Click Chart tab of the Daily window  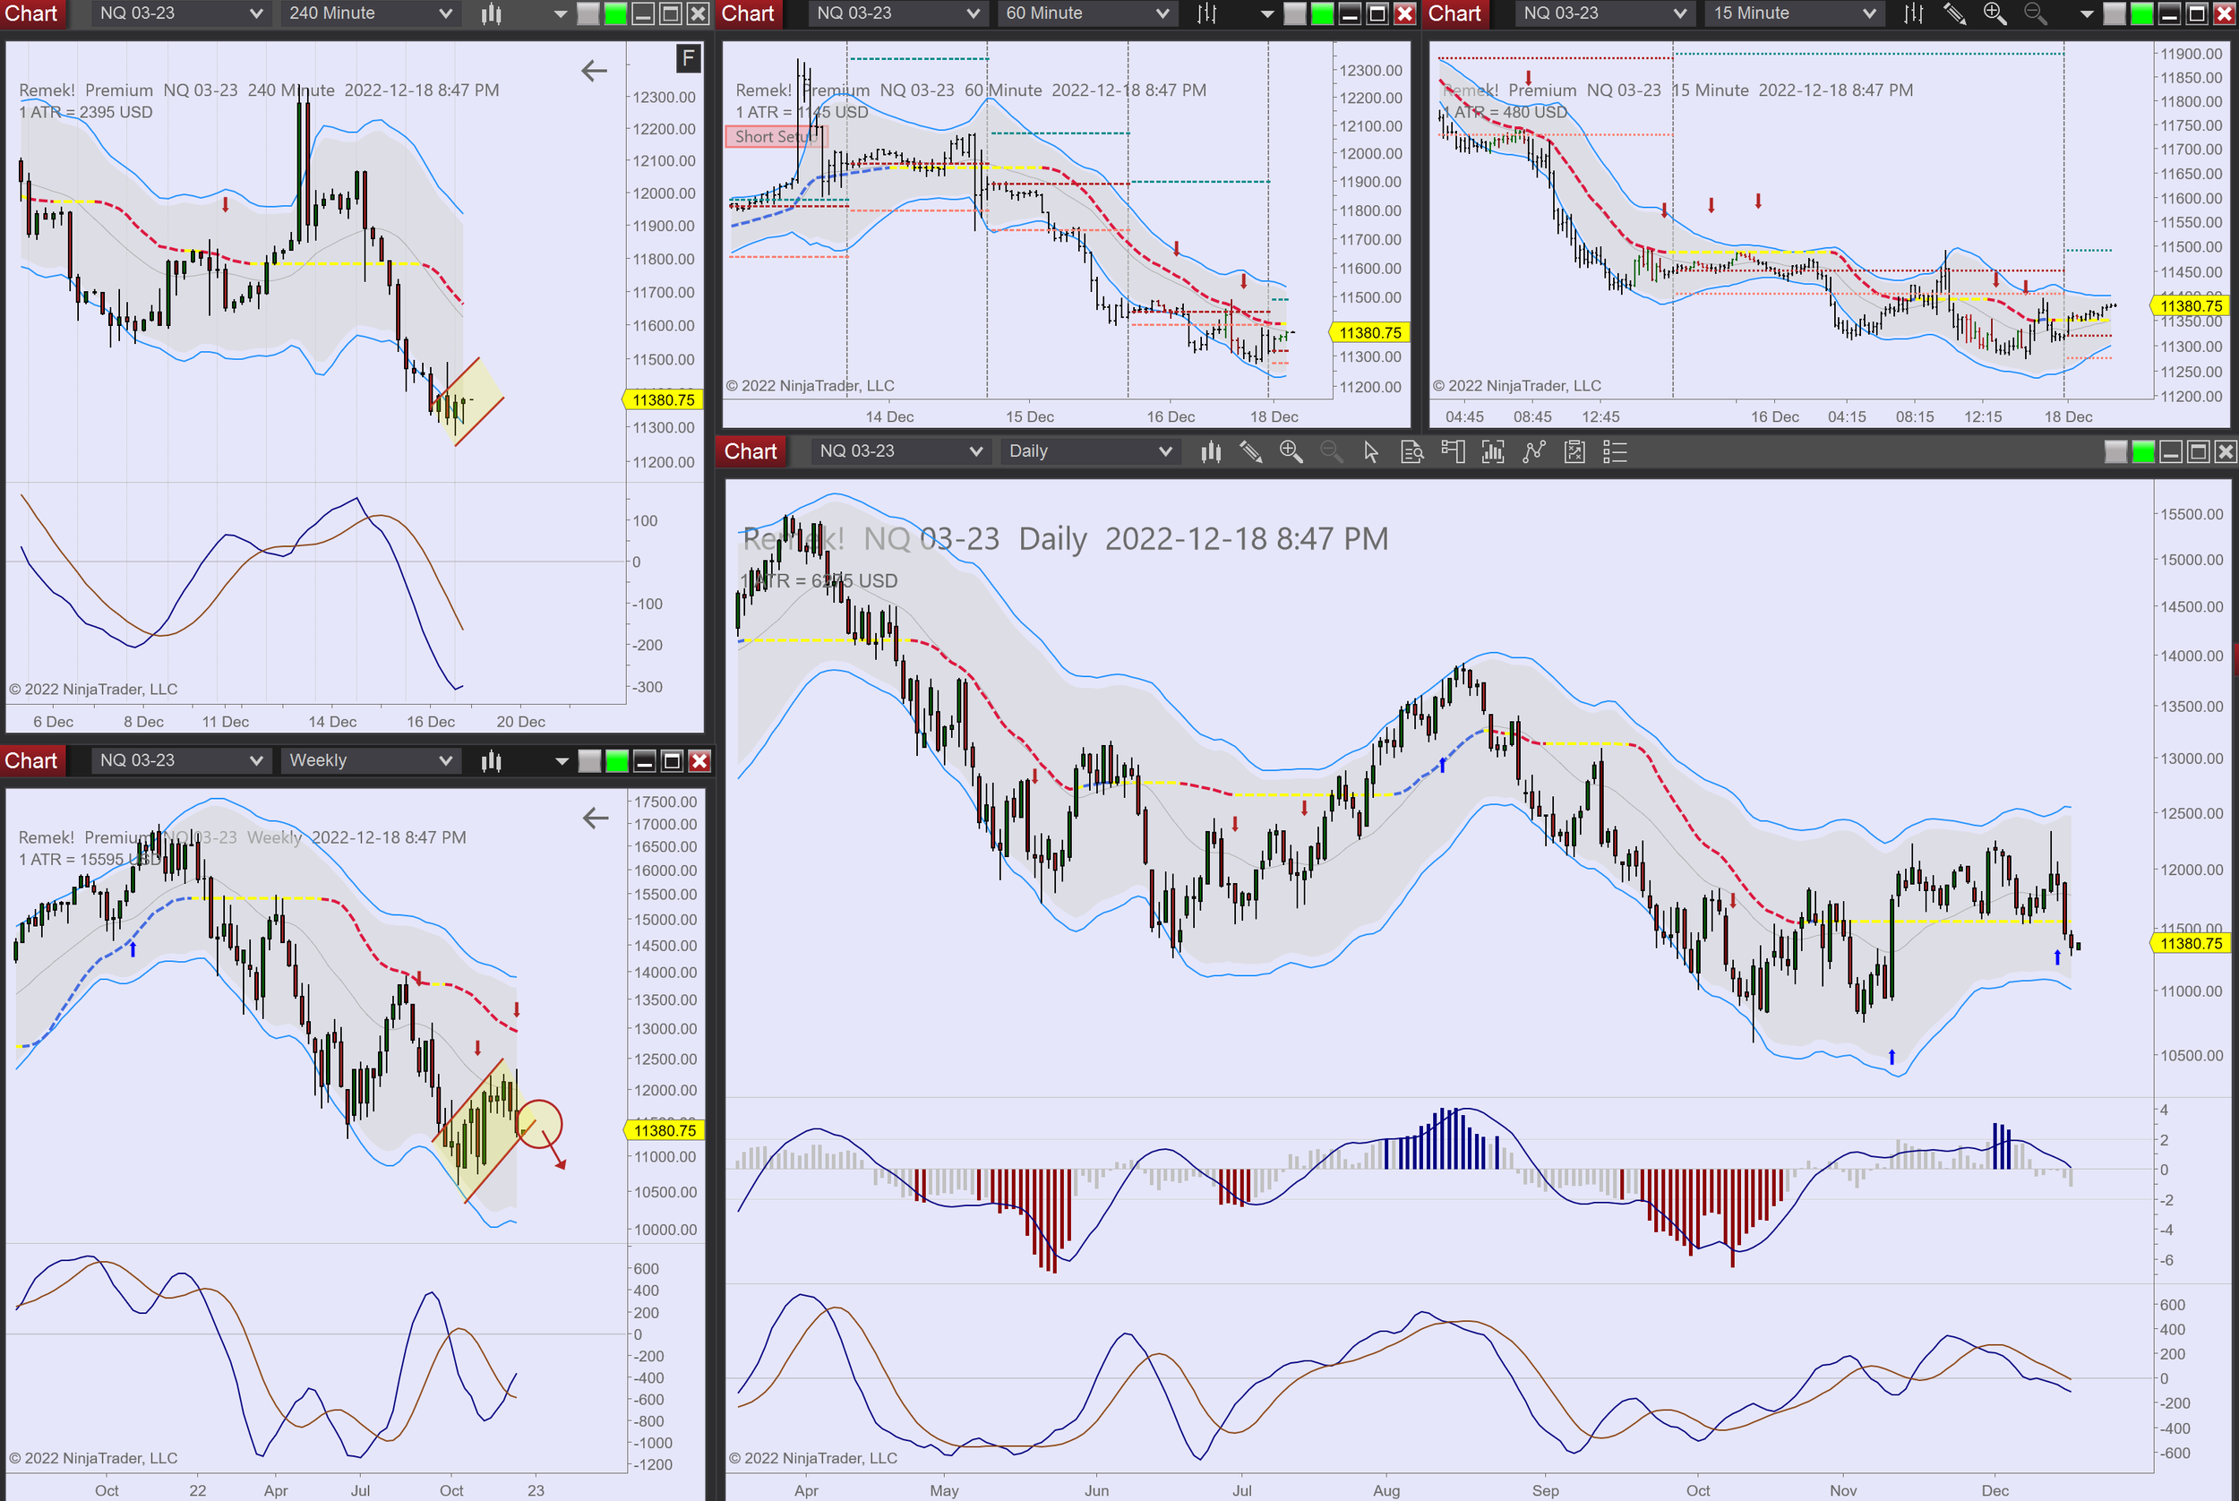[751, 450]
